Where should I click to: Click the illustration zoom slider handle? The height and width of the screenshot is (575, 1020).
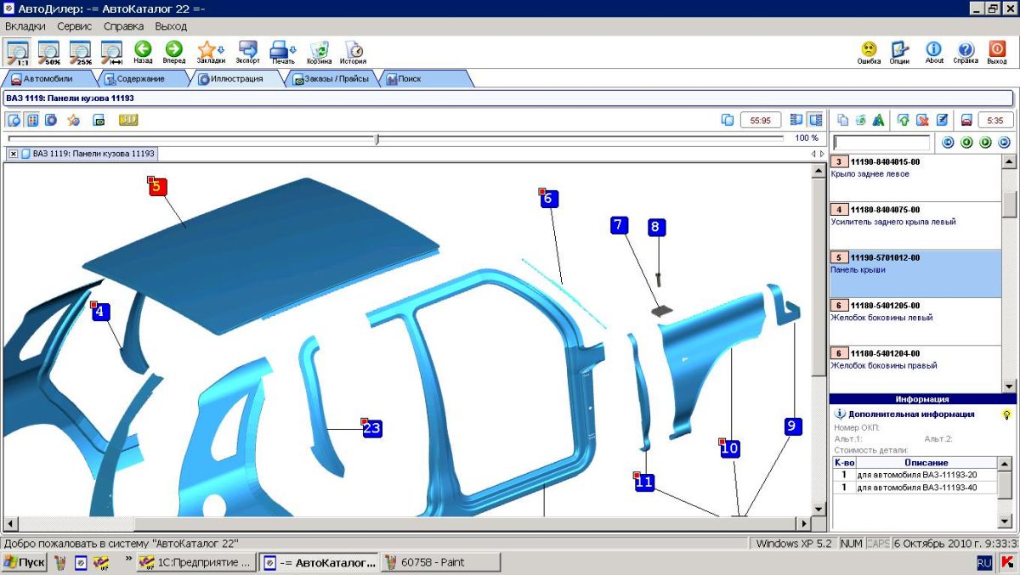pyautogui.click(x=377, y=138)
